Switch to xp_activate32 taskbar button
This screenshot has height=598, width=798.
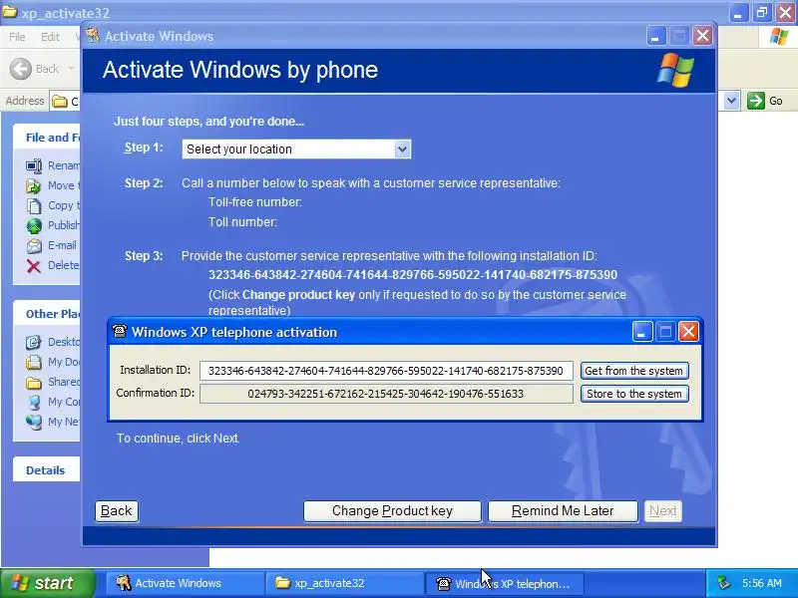(344, 583)
